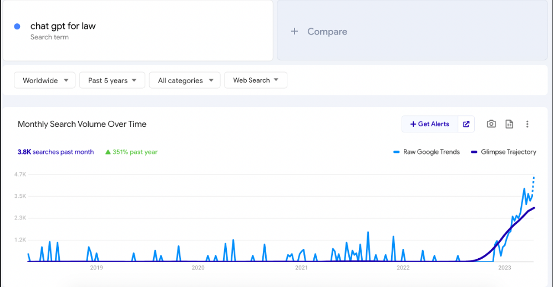
Task: Click the 2020 axis label
Action: tap(198, 268)
